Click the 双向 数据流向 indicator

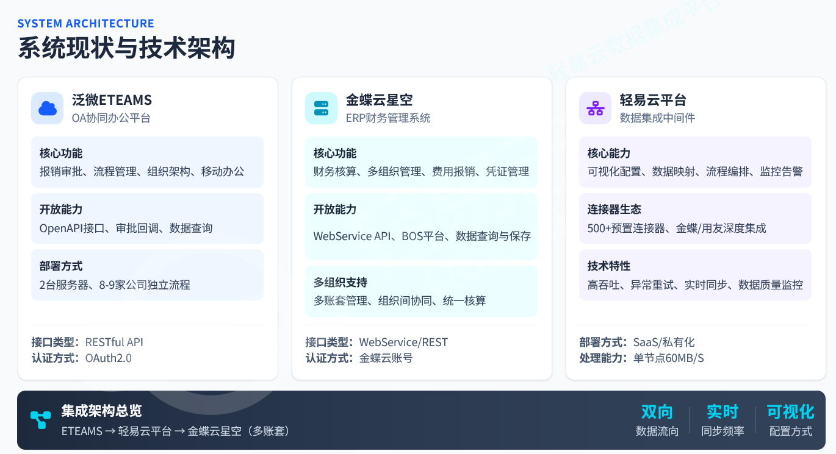tap(657, 420)
